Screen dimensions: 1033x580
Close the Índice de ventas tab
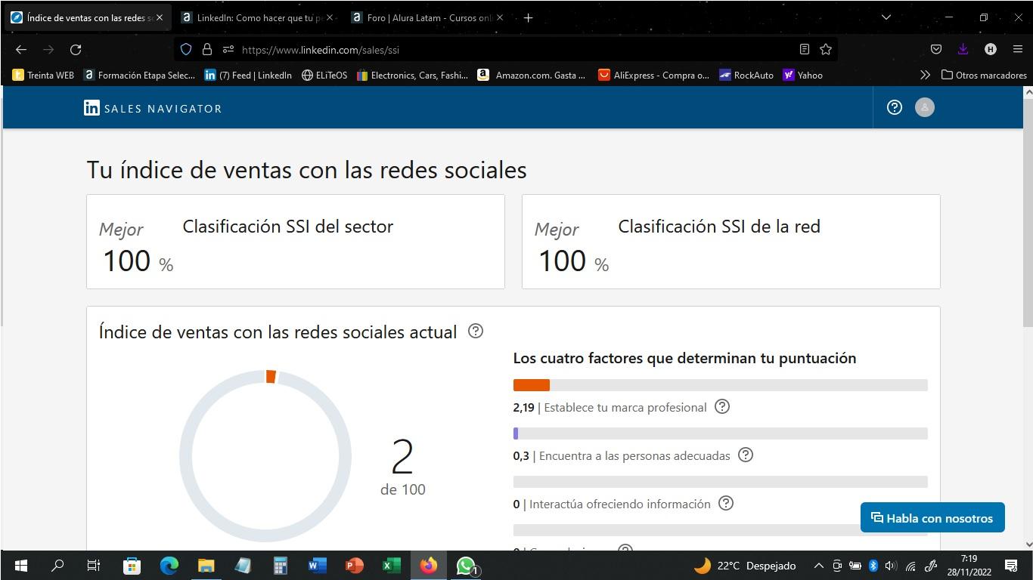[159, 17]
